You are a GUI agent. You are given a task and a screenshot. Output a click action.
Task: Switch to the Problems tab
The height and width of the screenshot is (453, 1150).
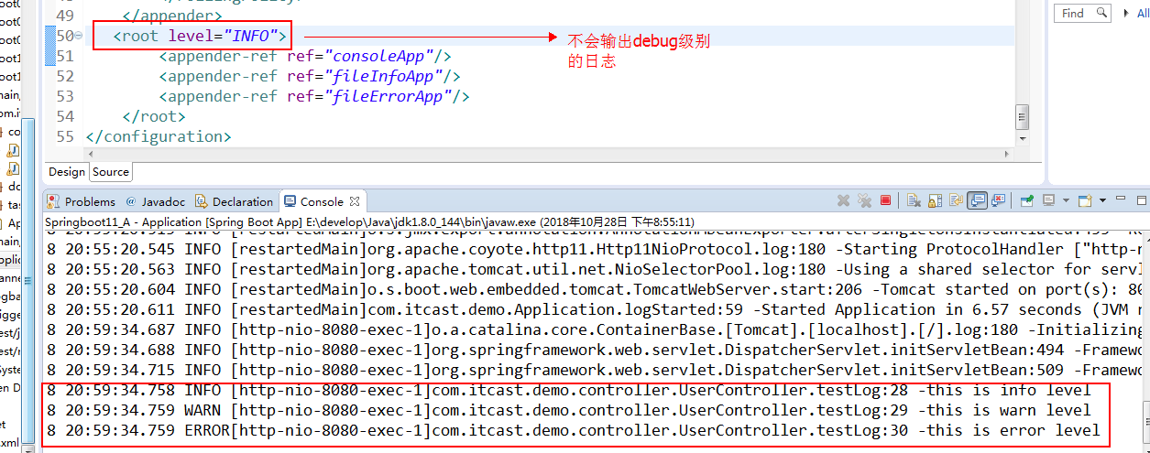82,201
